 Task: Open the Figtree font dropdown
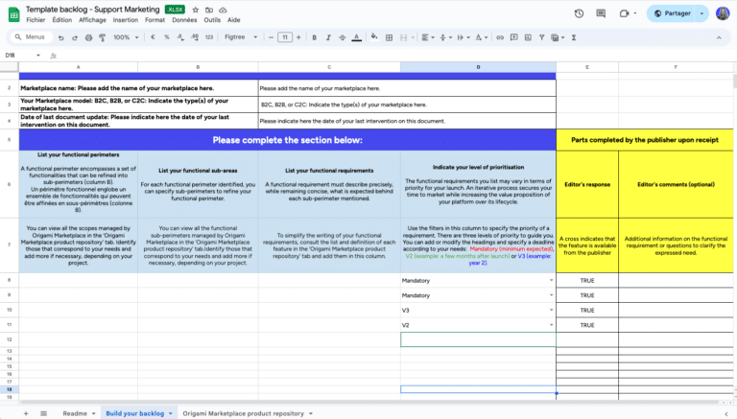pyautogui.click(x=241, y=37)
